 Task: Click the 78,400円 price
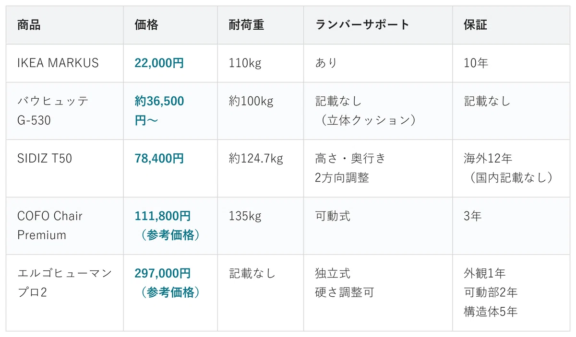[x=159, y=159]
